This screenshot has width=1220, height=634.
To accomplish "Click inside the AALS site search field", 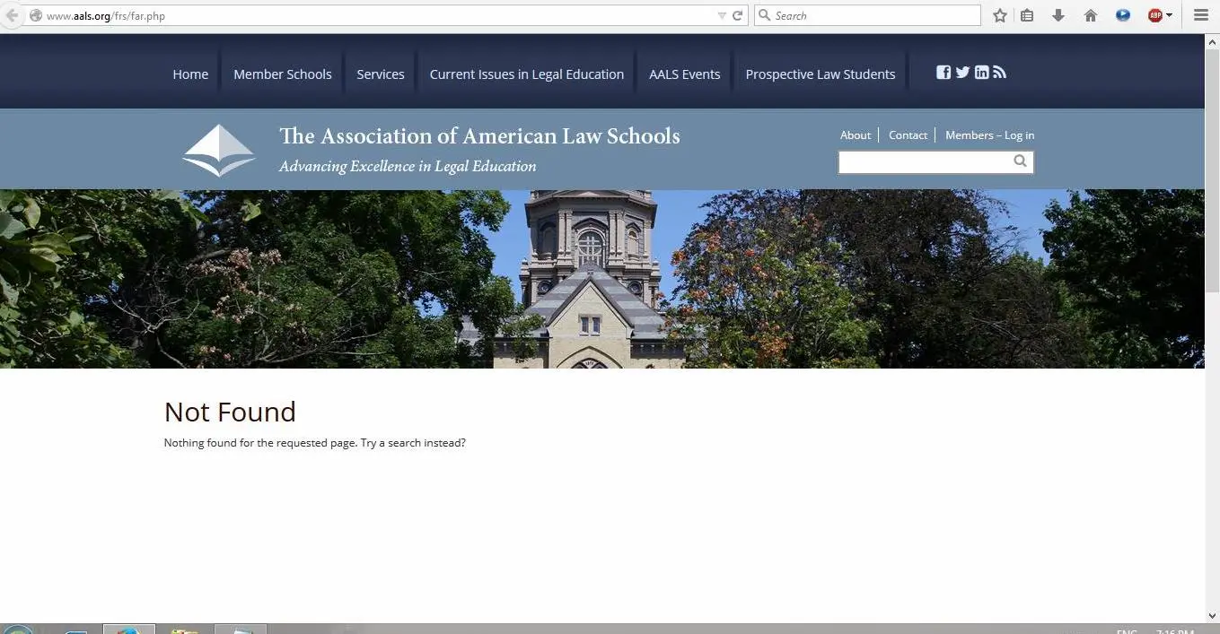I will coord(923,162).
